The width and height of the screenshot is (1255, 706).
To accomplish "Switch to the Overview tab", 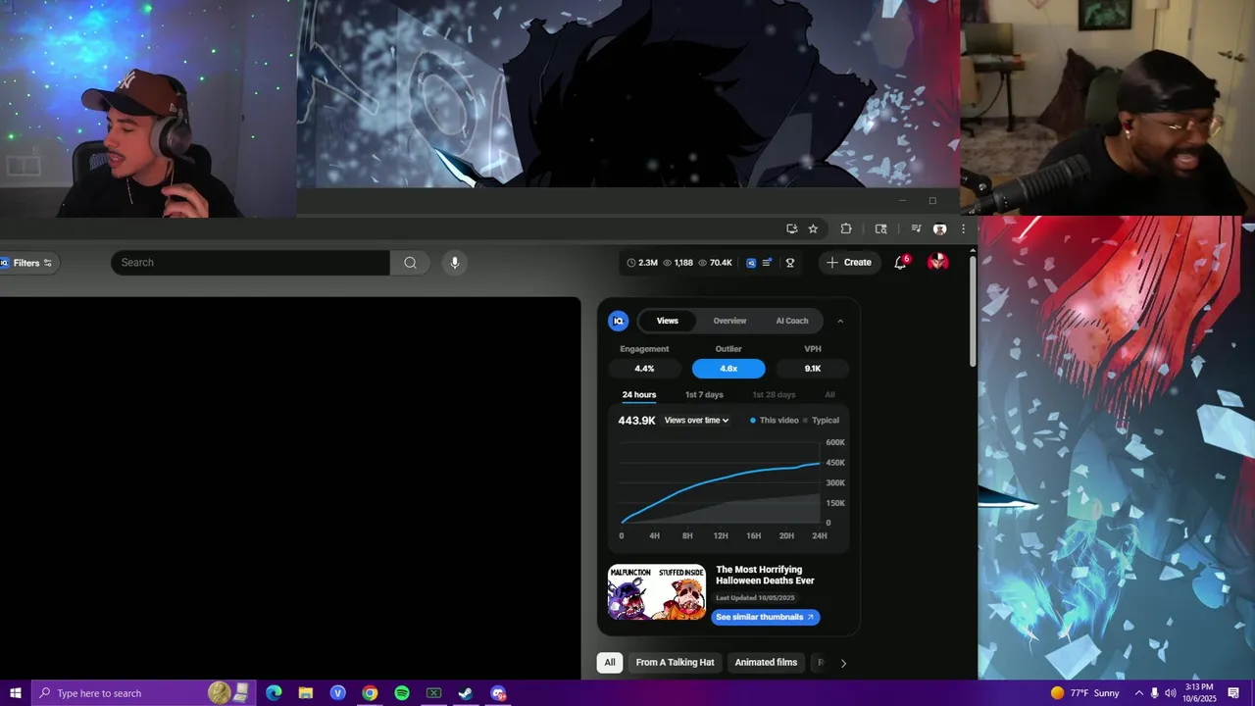I will click(x=729, y=321).
